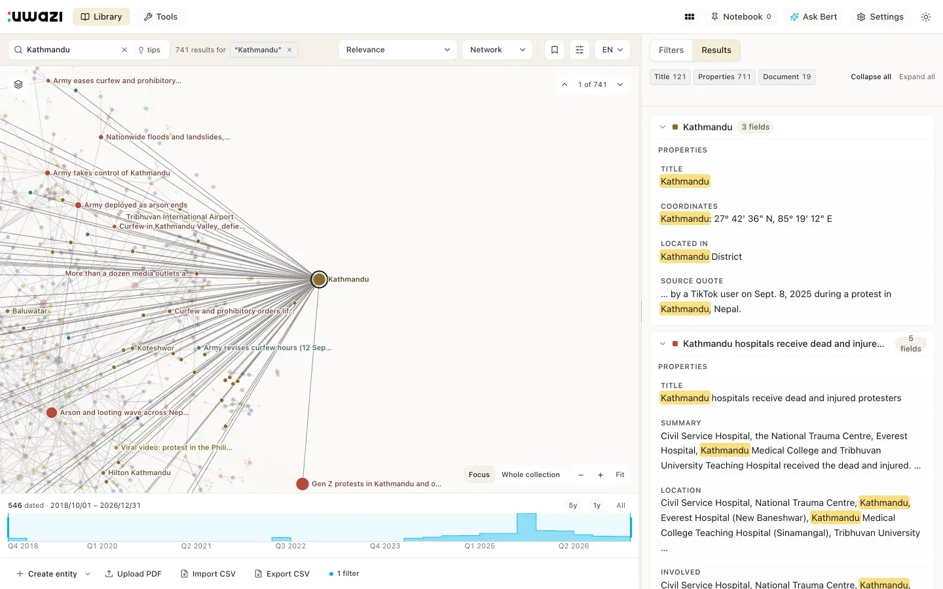
Task: Open the Tools tab
Action: coord(160,17)
